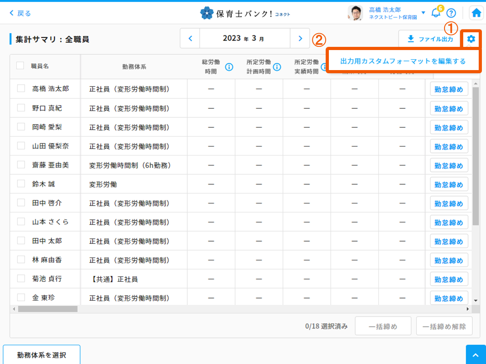Image resolution: width=486 pixels, height=364 pixels.
Task: Select 出力用カスタムフォーマットを編集する menu item
Action: (x=403, y=61)
